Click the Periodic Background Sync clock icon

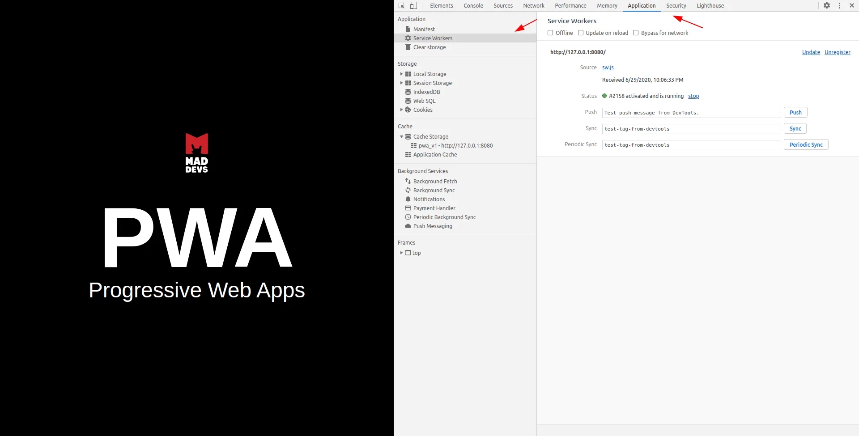408,217
